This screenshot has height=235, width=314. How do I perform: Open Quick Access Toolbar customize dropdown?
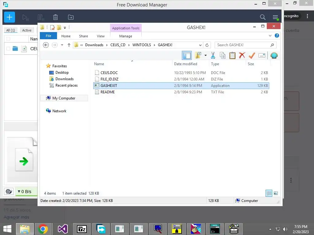click(65, 28)
